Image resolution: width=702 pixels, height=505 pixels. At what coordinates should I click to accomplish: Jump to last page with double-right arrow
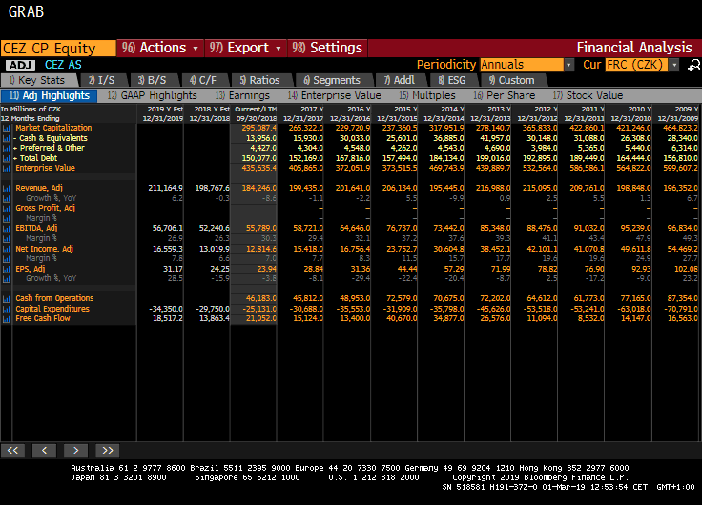click(108, 451)
